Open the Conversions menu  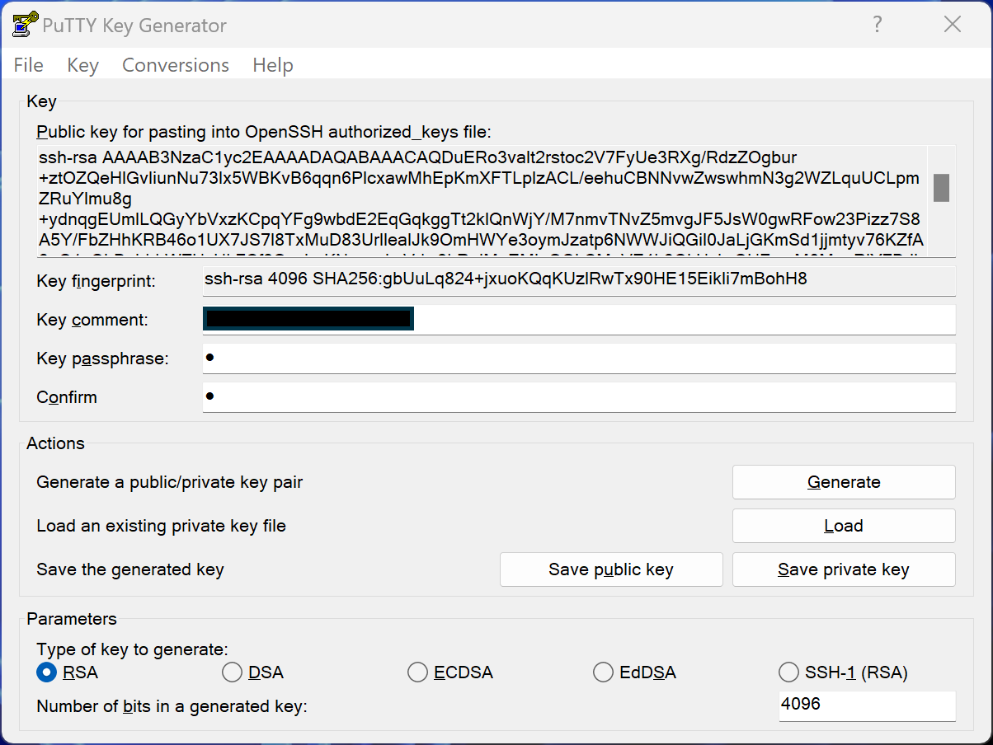[176, 65]
